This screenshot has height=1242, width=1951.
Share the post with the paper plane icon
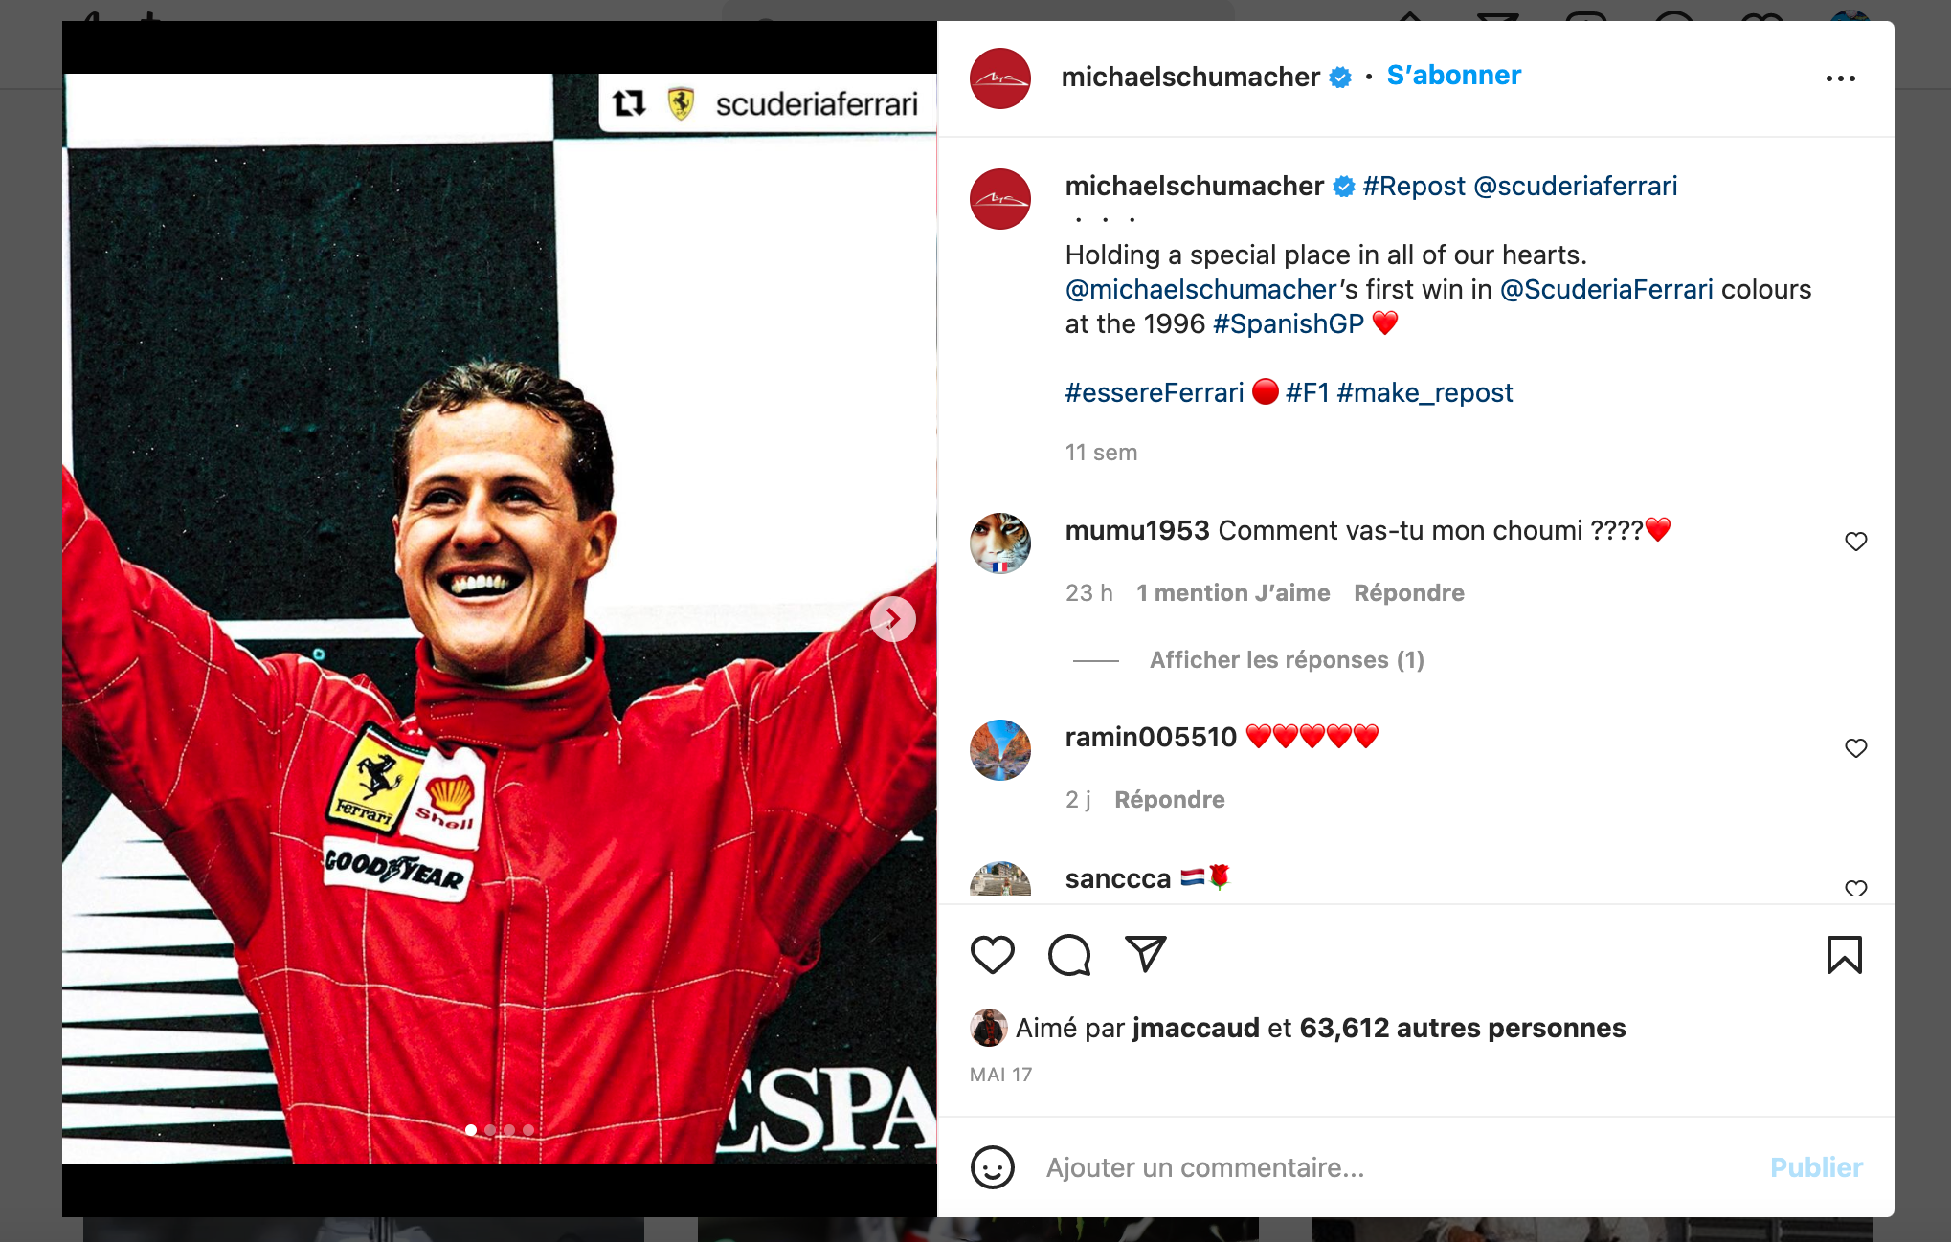tap(1145, 954)
